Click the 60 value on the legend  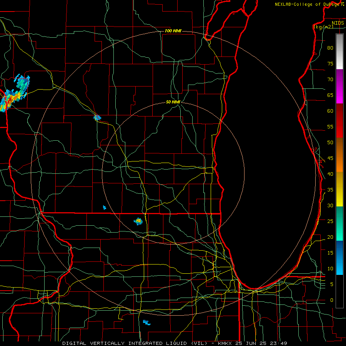point(330,111)
